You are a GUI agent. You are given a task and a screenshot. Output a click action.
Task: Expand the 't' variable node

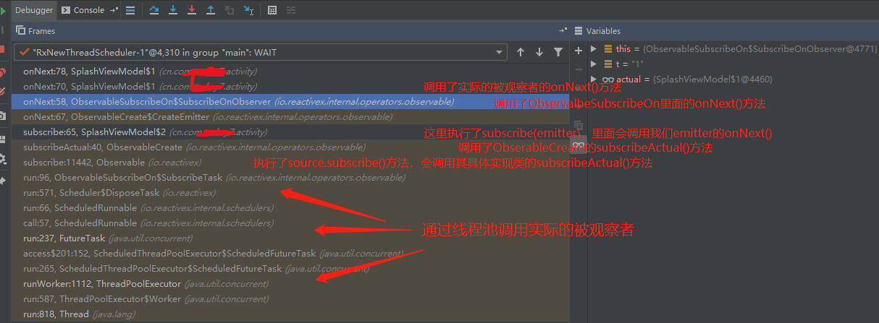pyautogui.click(x=594, y=64)
